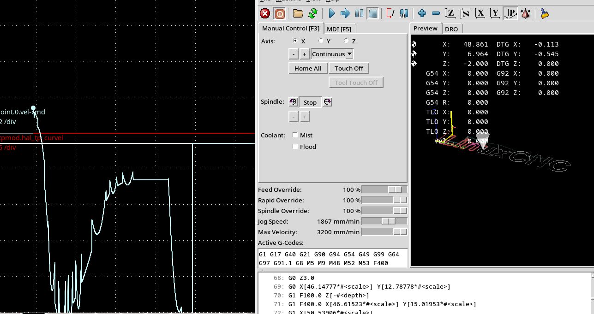Click the Y position value 6.964
Screen dimensions: 594x314
pyautogui.click(x=478, y=54)
